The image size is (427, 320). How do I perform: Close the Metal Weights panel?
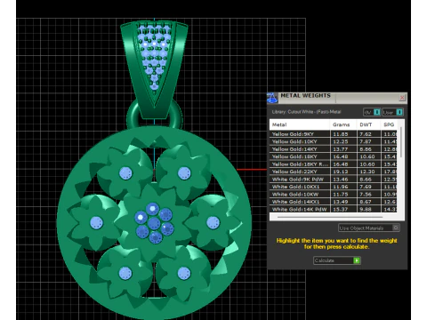[402, 98]
